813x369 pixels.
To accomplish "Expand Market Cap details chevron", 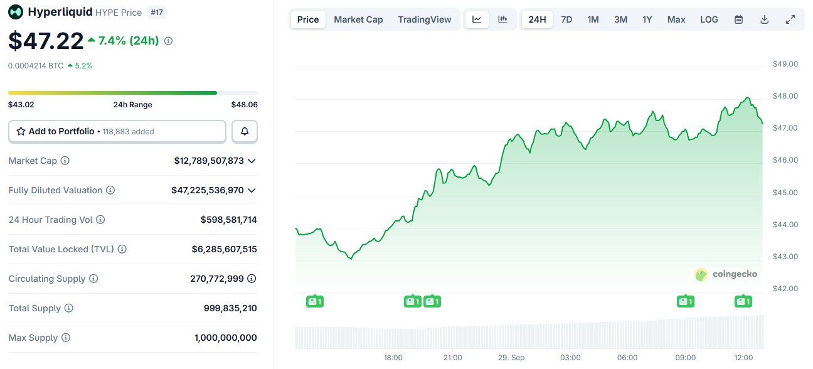I will tap(252, 161).
